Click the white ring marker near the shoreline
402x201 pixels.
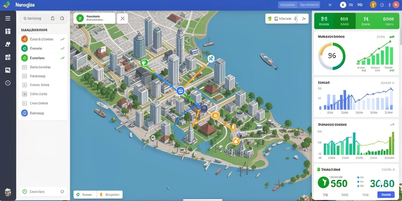pos(153,138)
